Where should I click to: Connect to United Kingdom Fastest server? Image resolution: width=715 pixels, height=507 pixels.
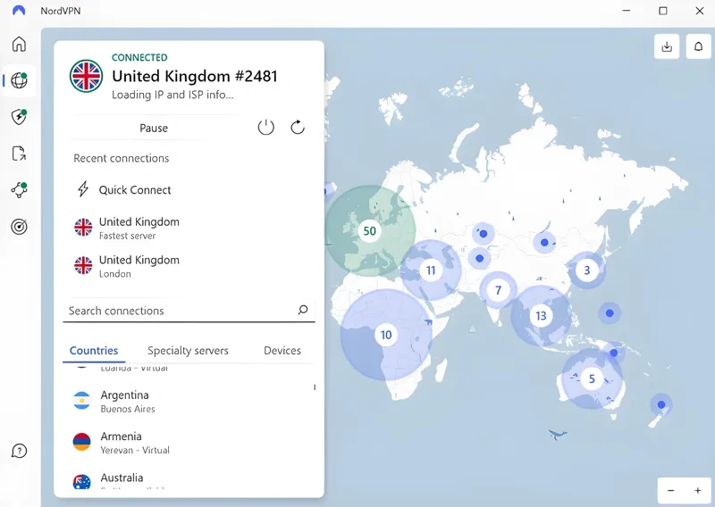(x=189, y=228)
